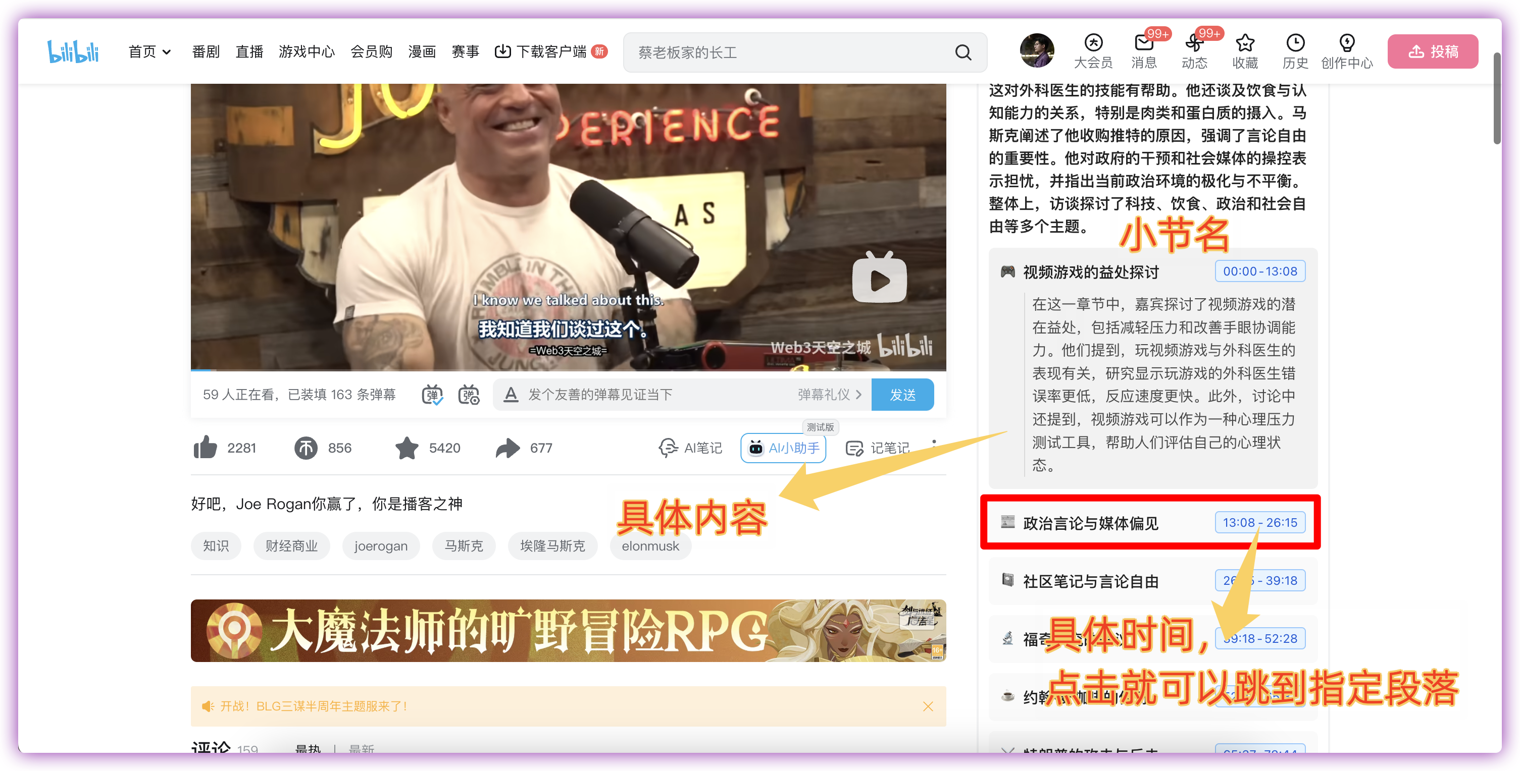1520x771 pixels.
Task: Collapse the 视频游戏的益处探讨 section
Action: [x=1091, y=272]
